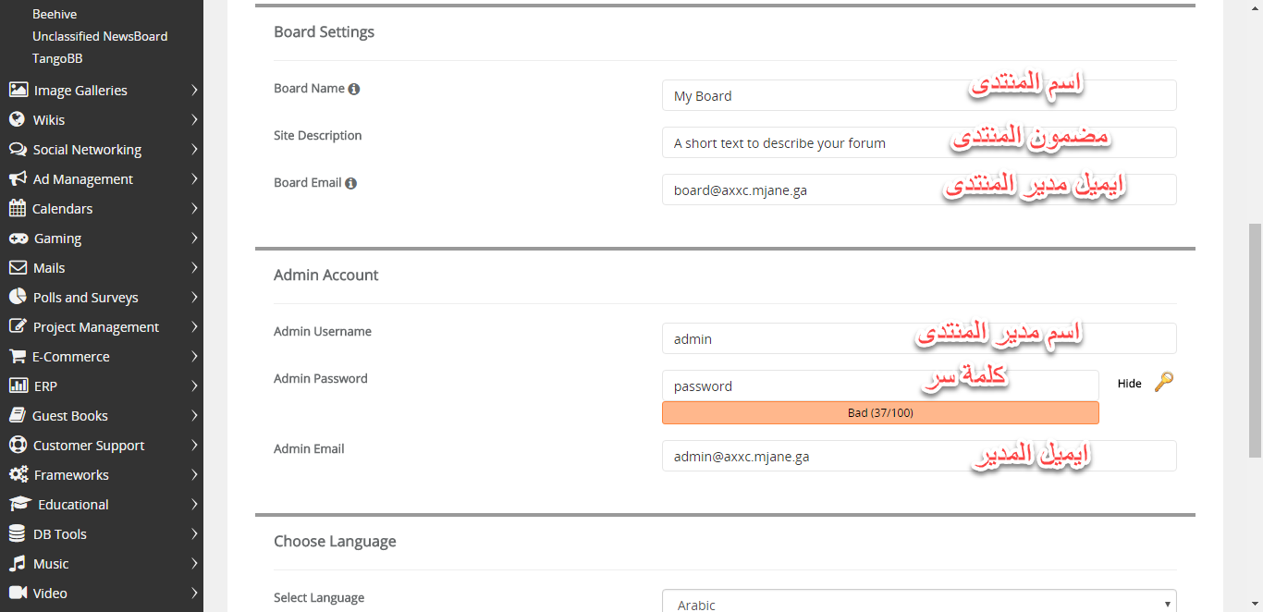Viewport: 1263px width, 612px height.
Task: Expand Image Galleries chevron arrow
Action: (x=194, y=90)
